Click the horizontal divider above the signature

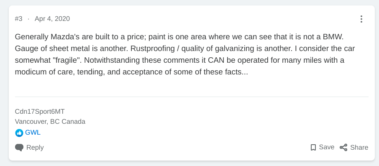192,97
